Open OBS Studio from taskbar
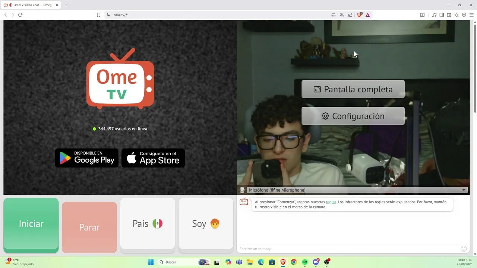The height and width of the screenshot is (268, 477). pos(327,262)
